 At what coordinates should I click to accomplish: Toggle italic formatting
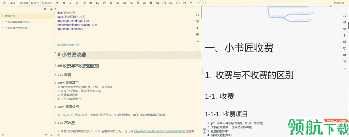click(x=71, y=3)
